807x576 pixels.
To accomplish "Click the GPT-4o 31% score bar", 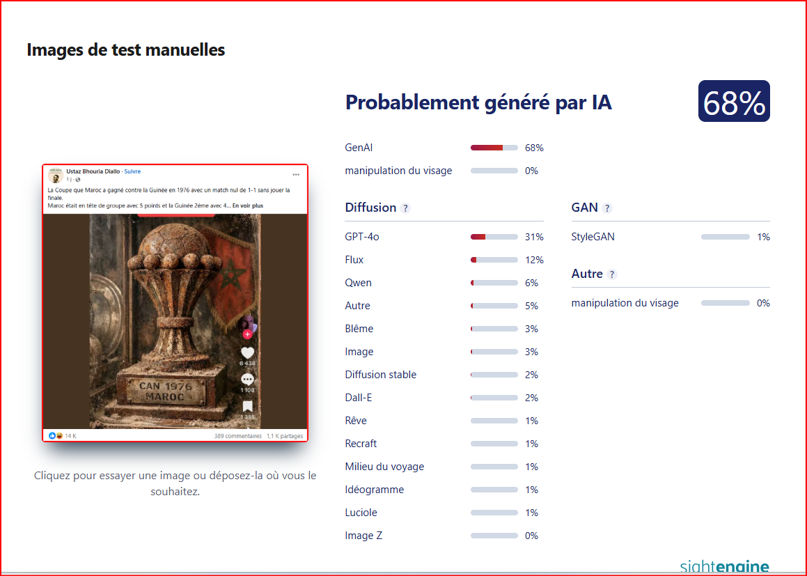I will (494, 237).
